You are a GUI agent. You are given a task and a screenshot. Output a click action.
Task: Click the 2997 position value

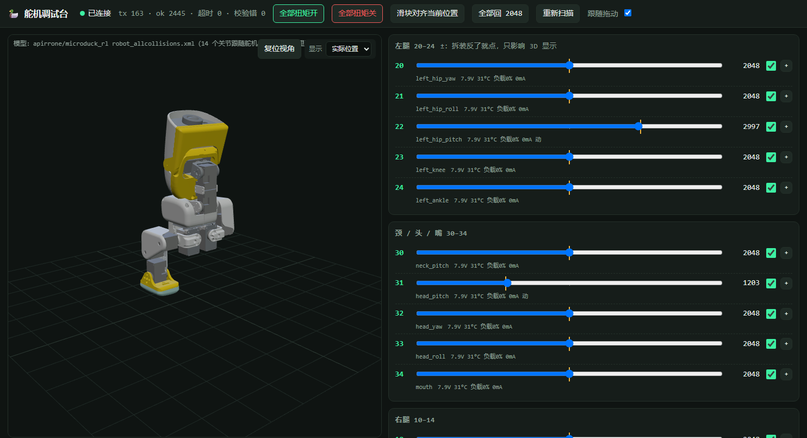coord(751,127)
